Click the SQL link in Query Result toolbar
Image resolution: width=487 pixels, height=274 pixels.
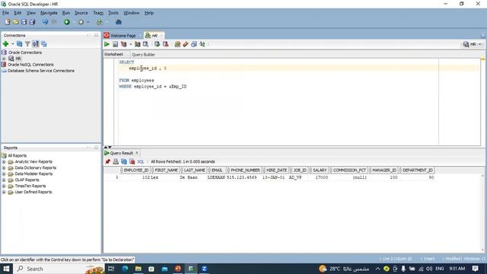[x=141, y=161]
